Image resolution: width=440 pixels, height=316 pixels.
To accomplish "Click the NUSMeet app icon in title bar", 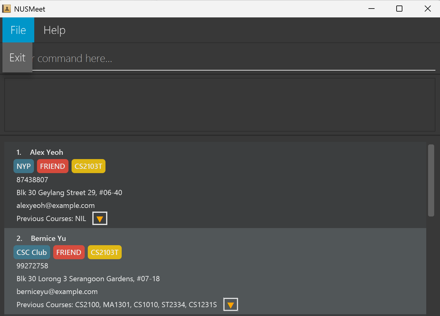I will (6, 9).
